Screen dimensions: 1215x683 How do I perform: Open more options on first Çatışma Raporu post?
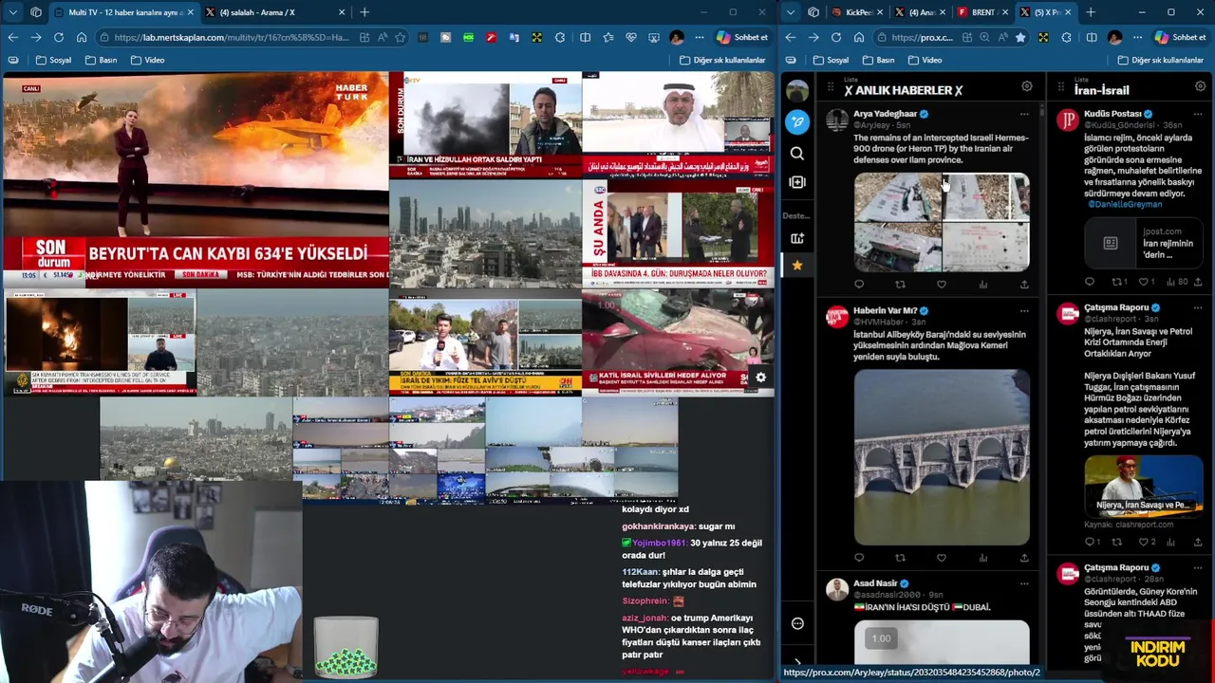1198,307
